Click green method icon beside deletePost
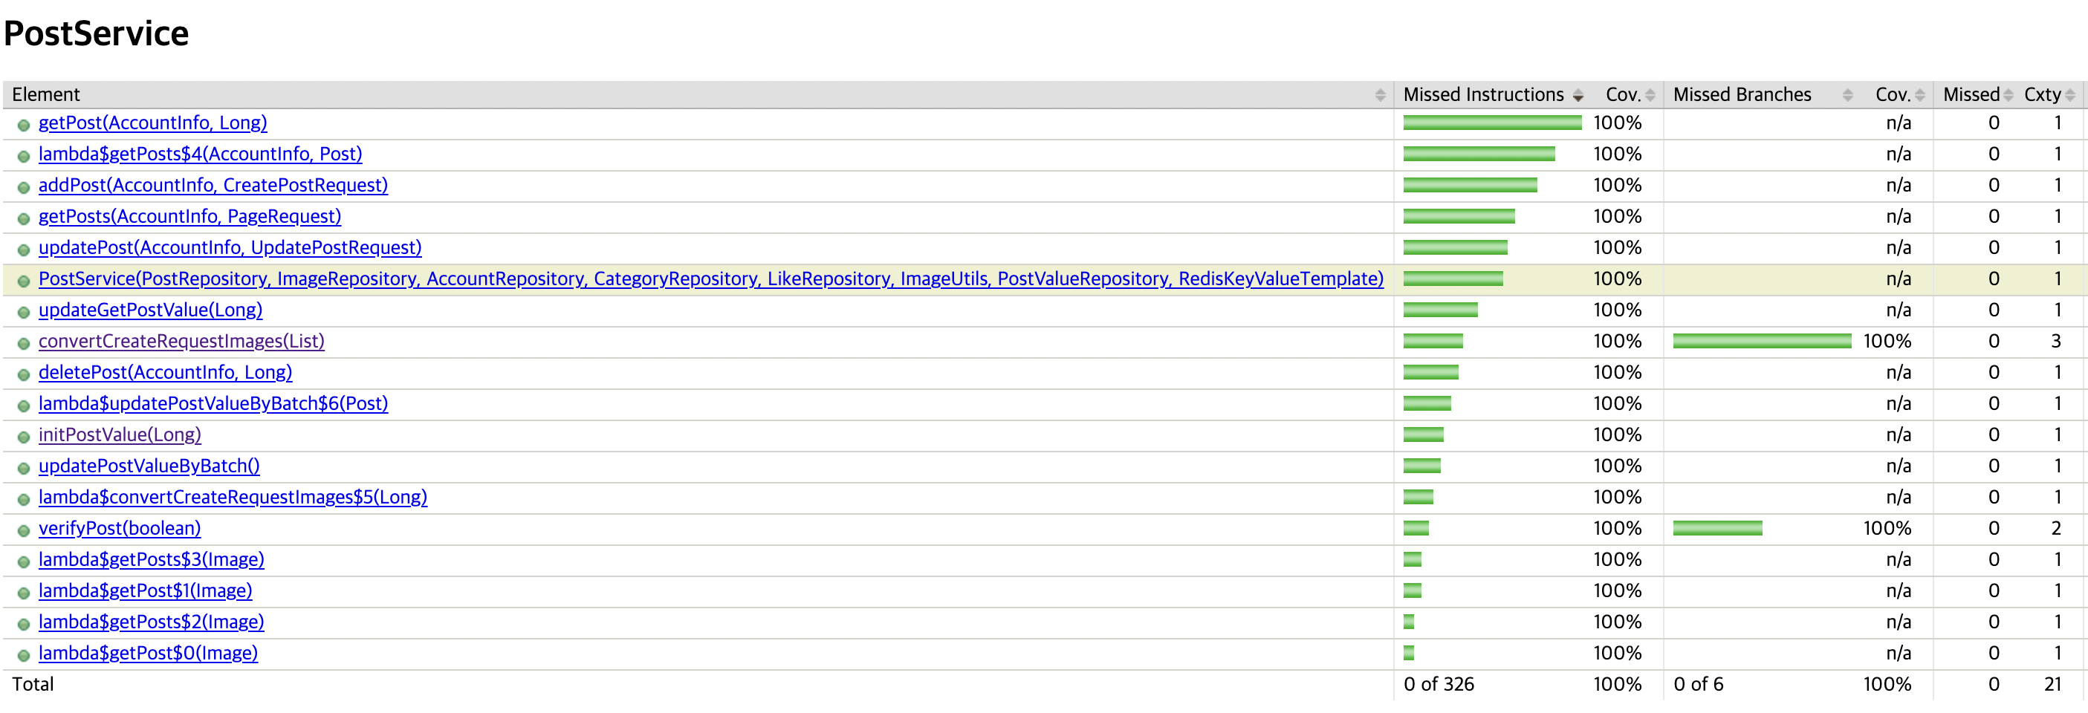2088x713 pixels. 24,375
